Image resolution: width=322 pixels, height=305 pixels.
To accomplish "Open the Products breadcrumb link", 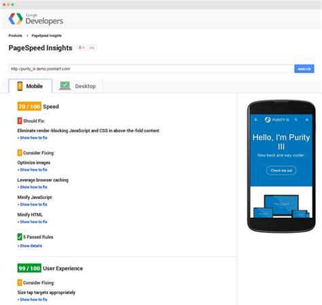I will tap(16, 35).
